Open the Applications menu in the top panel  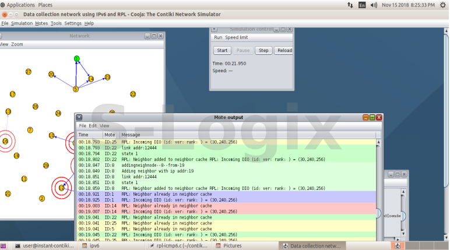point(20,5)
